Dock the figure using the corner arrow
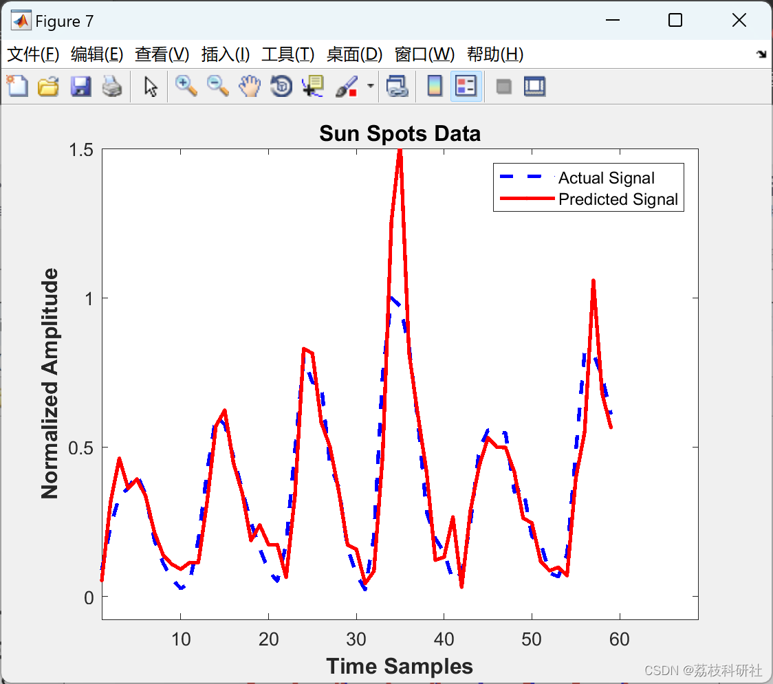The width and height of the screenshot is (773, 684). (761, 54)
